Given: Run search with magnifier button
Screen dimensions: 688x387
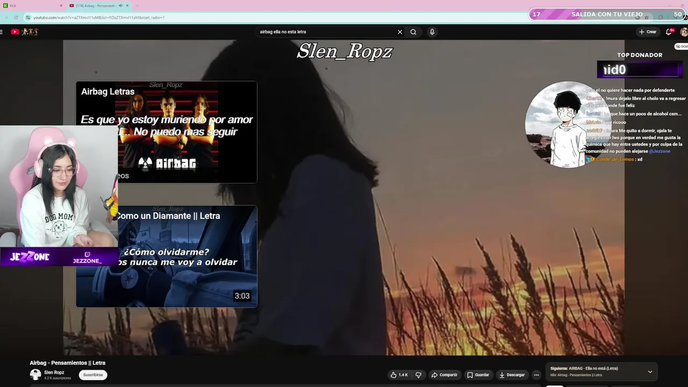Looking at the screenshot, I should coord(413,32).
